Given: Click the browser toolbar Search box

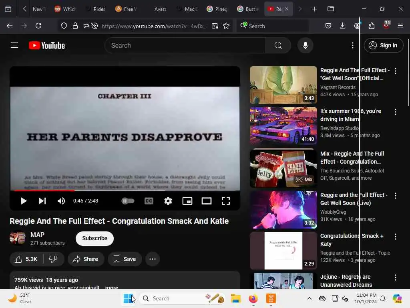Looking at the screenshot, I should click(272, 26).
